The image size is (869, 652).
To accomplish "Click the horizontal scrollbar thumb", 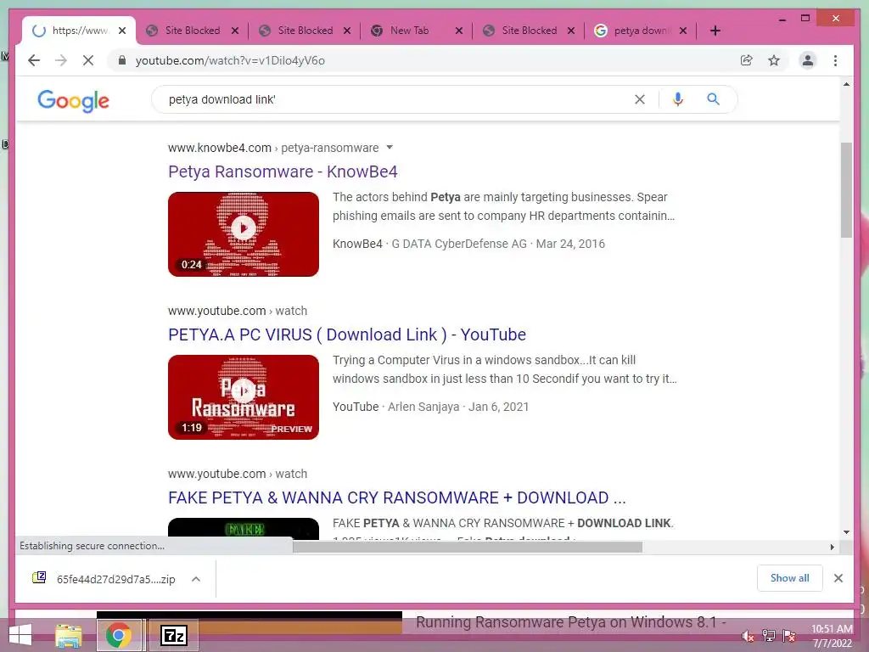I will 468,548.
